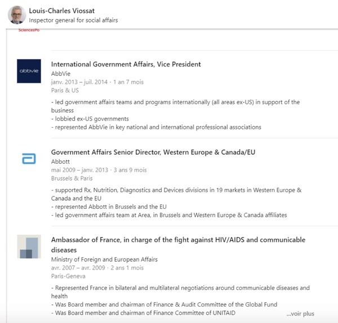This screenshot has height=323, width=338.
Task: Click the 'lobbied ex-US governments' description line
Action: (x=90, y=119)
